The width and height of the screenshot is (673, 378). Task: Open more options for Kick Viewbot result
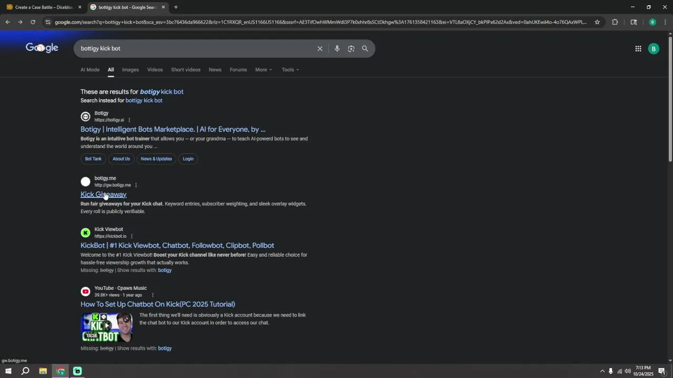tap(131, 236)
